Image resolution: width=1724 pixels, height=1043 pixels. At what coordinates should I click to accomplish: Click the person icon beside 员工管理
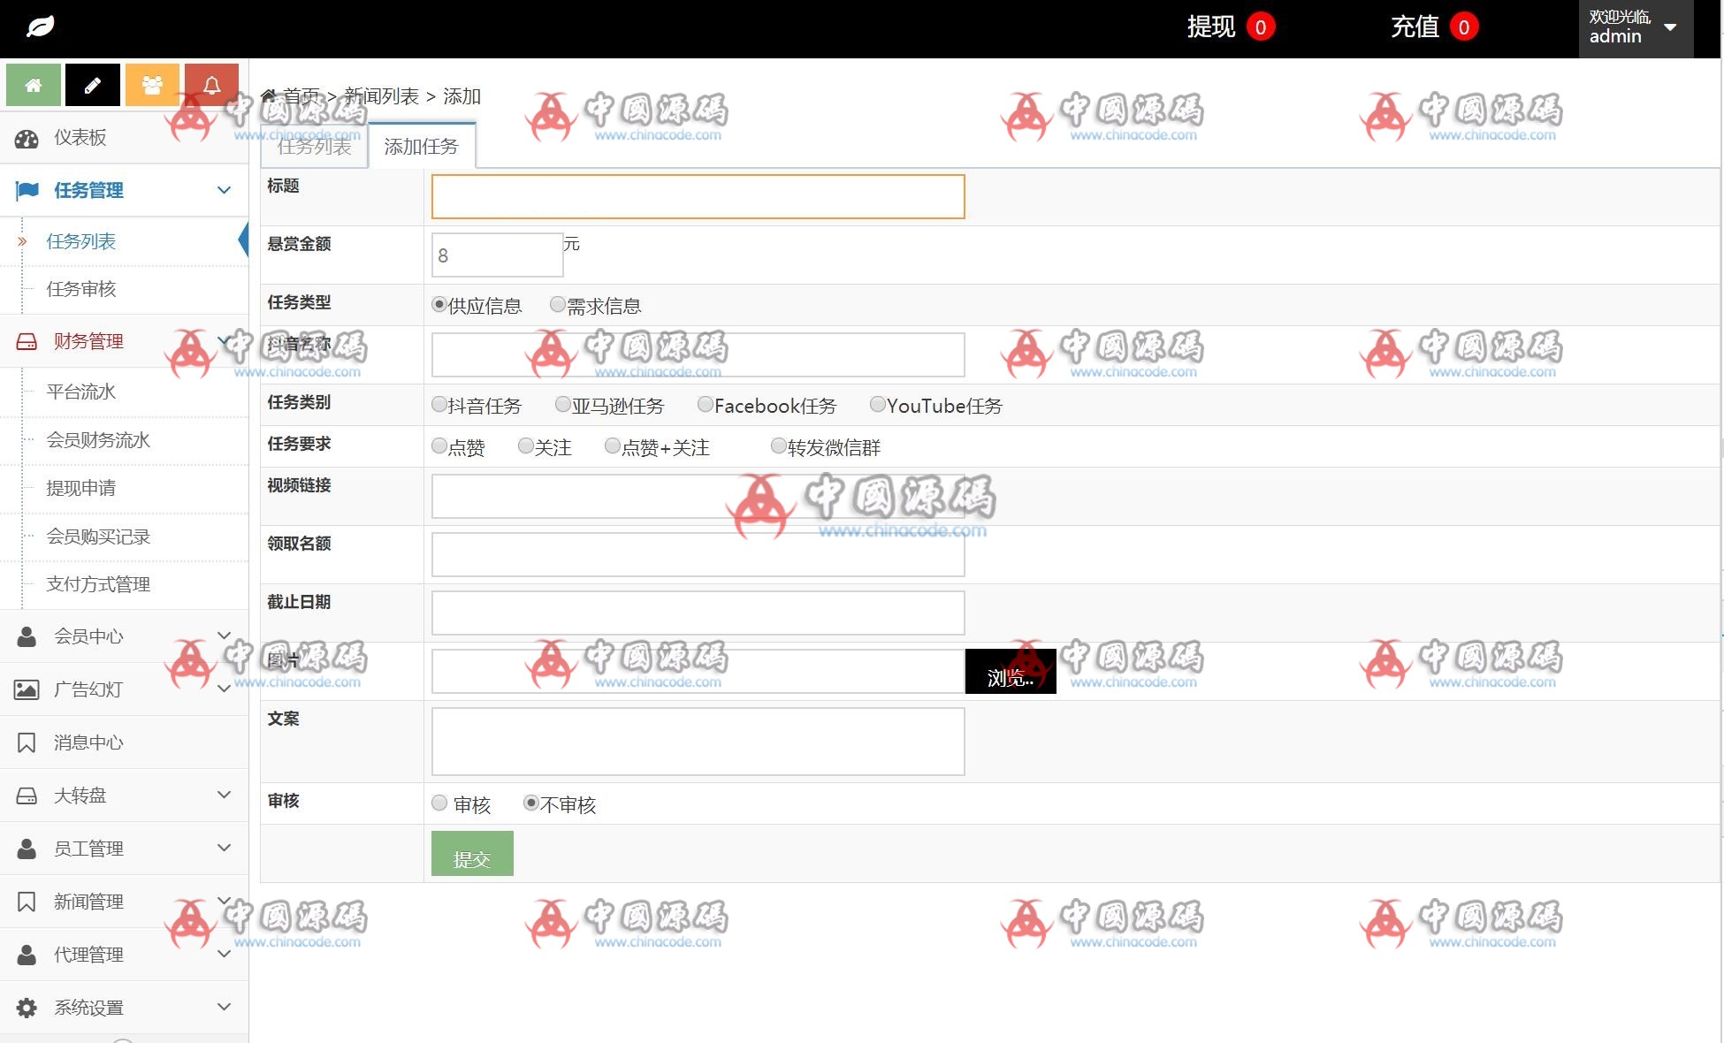pyautogui.click(x=27, y=849)
